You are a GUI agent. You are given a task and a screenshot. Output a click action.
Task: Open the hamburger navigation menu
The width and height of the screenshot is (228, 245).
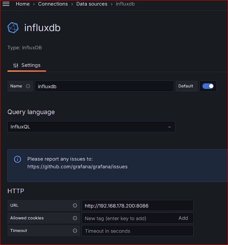click(6, 4)
